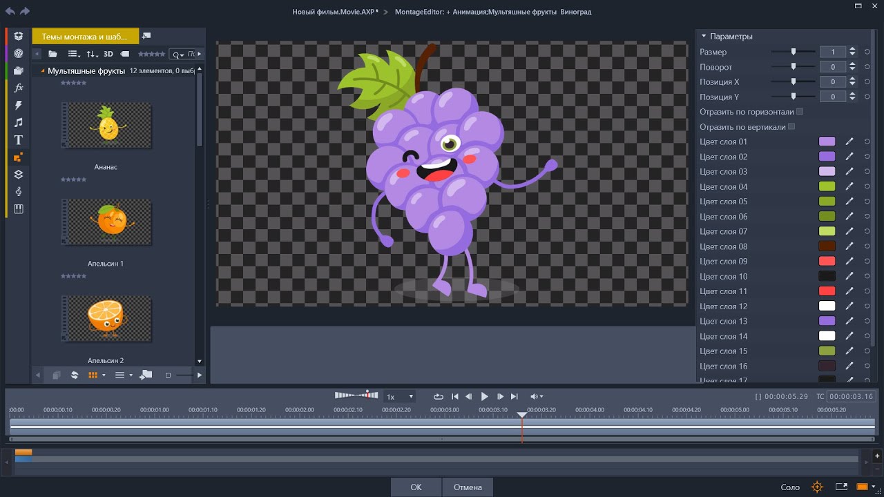Viewport: 884px width, 497px height.
Task: Select the Апельсин 1 thumbnail
Action: click(106, 222)
